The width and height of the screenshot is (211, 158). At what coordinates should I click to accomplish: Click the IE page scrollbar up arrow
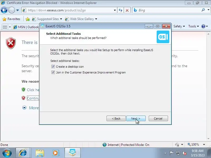point(208,34)
